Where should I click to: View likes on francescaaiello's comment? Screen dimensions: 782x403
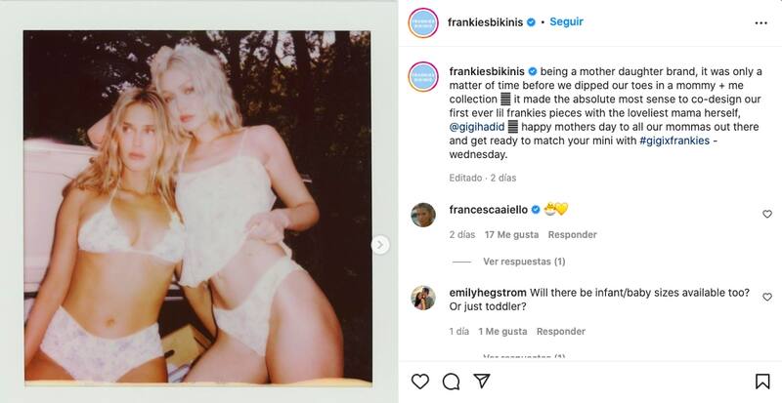tap(511, 235)
